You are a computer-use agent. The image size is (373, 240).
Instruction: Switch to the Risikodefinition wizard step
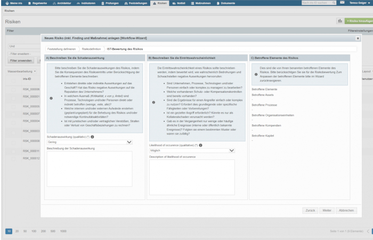pyautogui.click(x=93, y=49)
